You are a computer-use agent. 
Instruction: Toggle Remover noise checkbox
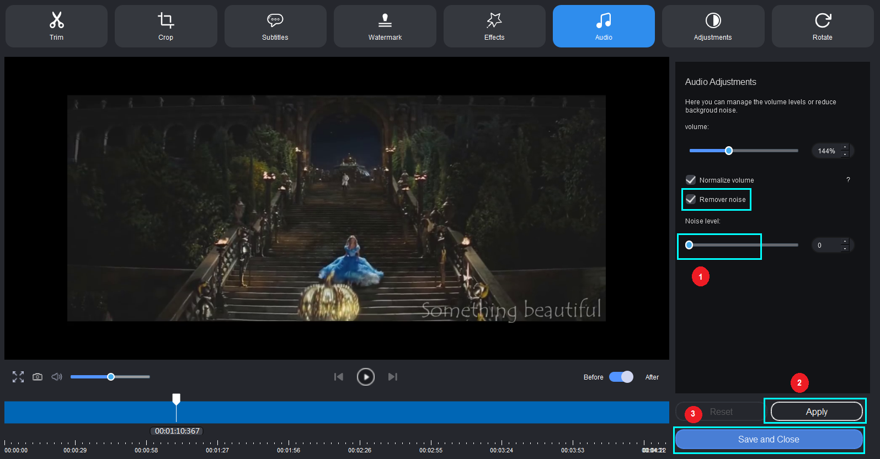691,199
